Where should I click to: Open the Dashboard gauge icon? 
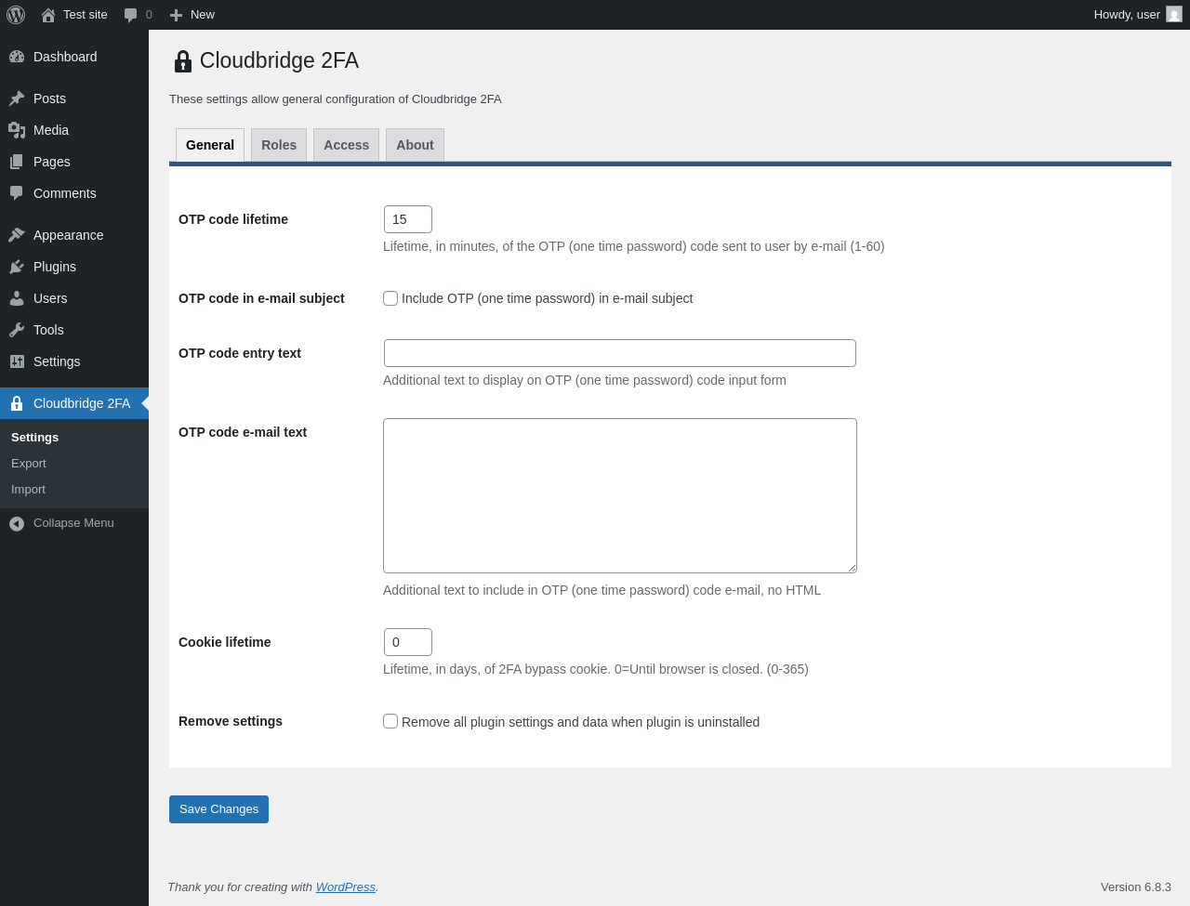pyautogui.click(x=17, y=57)
